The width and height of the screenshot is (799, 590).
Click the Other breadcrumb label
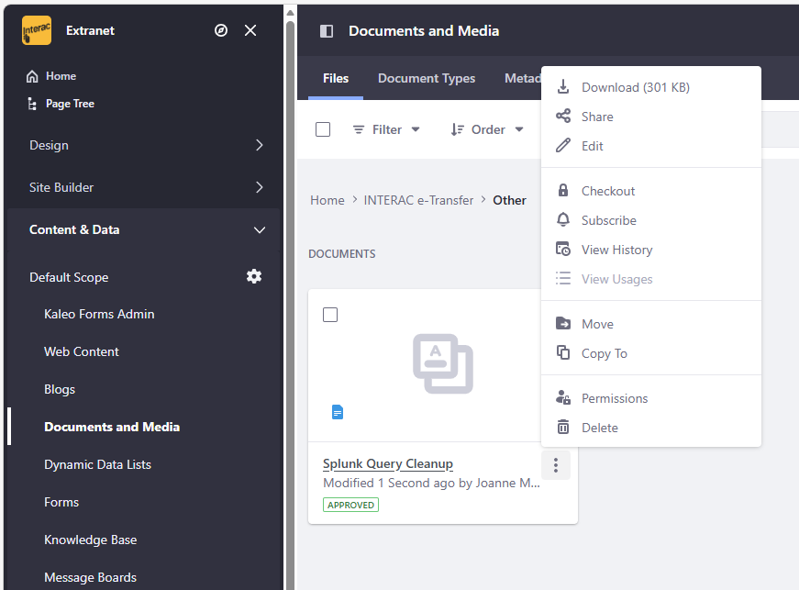click(509, 200)
